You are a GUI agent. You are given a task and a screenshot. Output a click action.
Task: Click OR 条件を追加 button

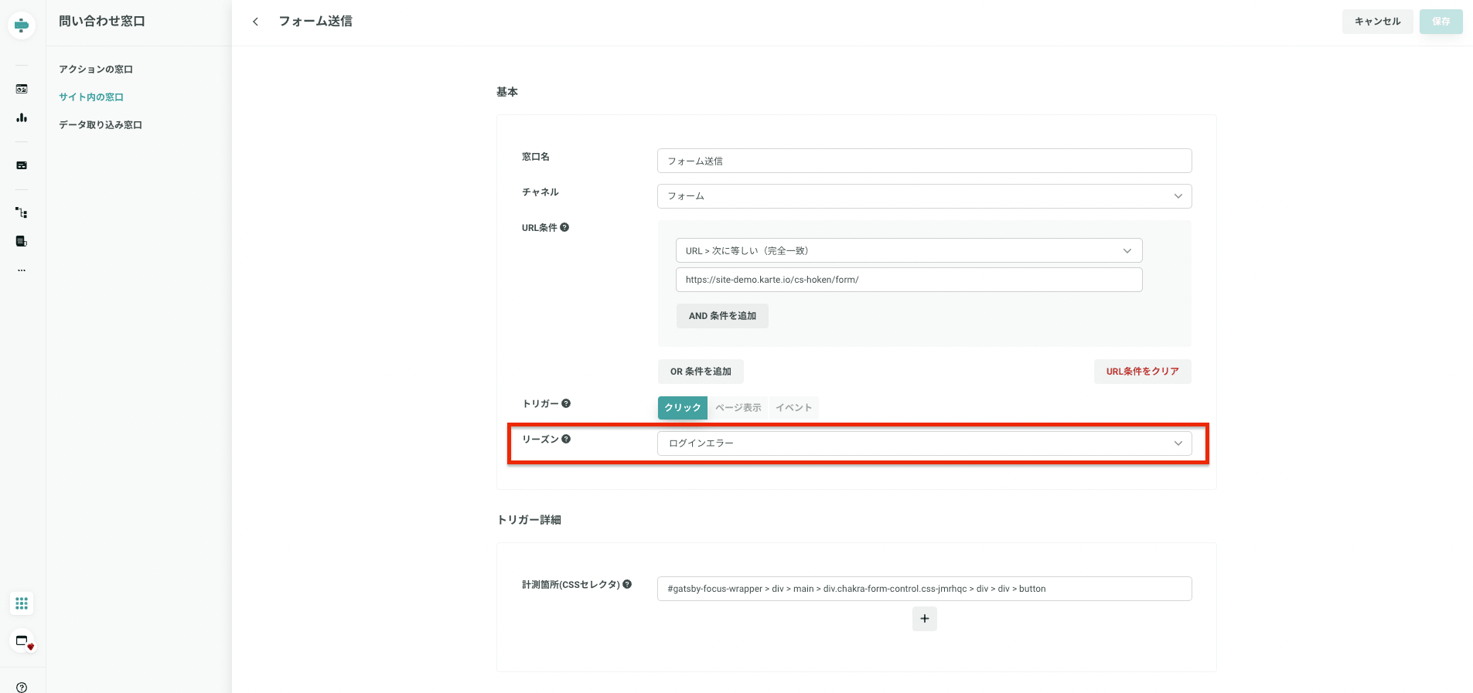pyautogui.click(x=701, y=372)
